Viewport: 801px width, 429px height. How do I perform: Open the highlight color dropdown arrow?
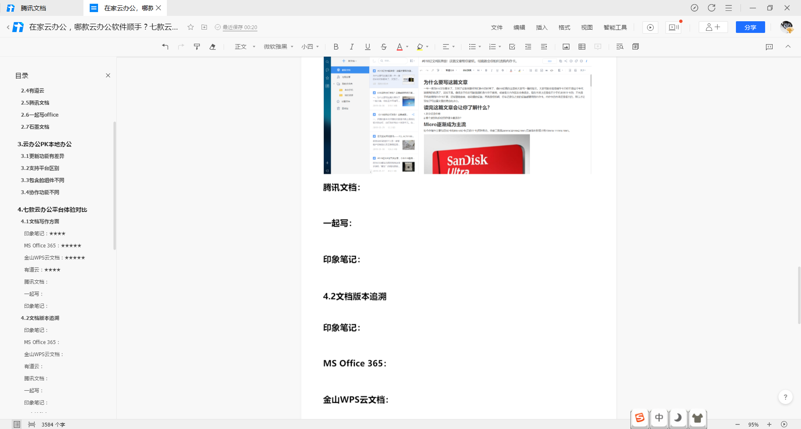coord(427,47)
